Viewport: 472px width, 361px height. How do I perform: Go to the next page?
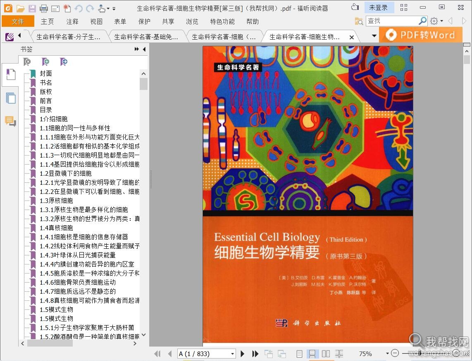tap(243, 354)
